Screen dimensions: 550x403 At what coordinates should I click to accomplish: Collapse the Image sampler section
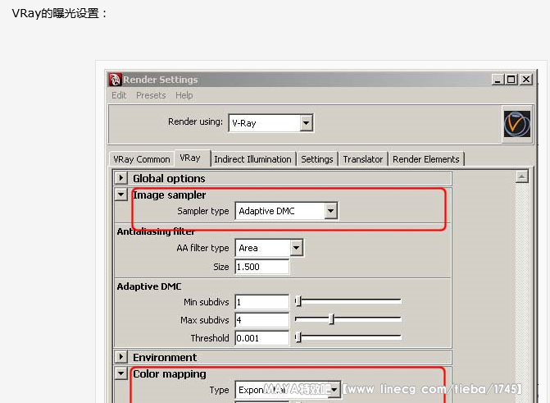point(121,195)
